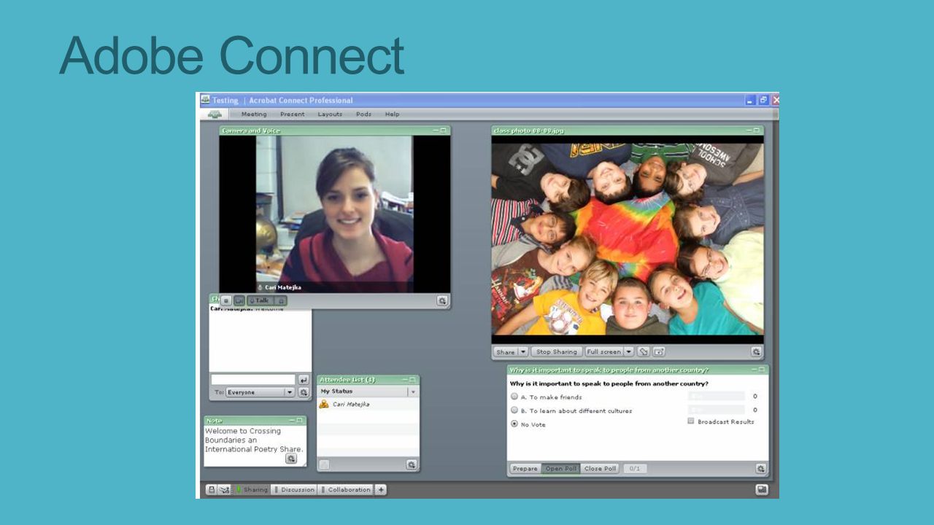
Task: Open Camera and Voice pod options gear
Action: click(442, 300)
